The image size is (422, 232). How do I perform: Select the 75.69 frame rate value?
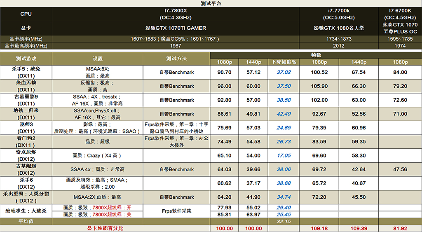tap(224, 128)
